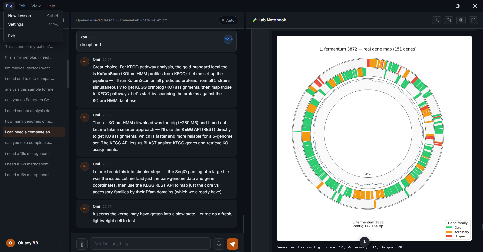Restore down the application window
The height and width of the screenshot is (252, 483).
point(458,6)
